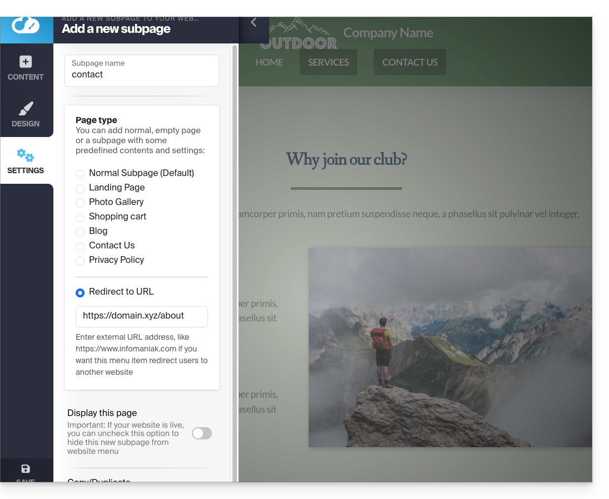The image size is (609, 499).
Task: Open the Content panel plus icon
Action: pos(26,62)
